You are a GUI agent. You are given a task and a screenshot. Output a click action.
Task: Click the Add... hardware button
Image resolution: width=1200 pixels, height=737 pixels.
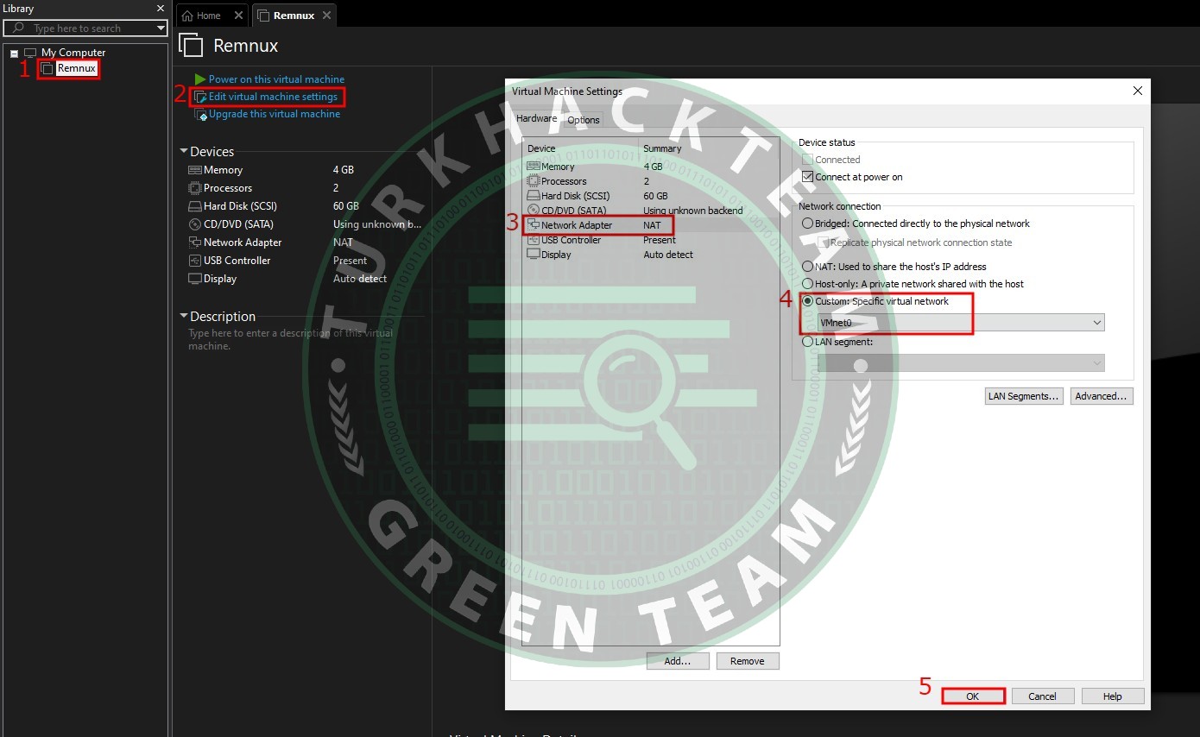(678, 661)
